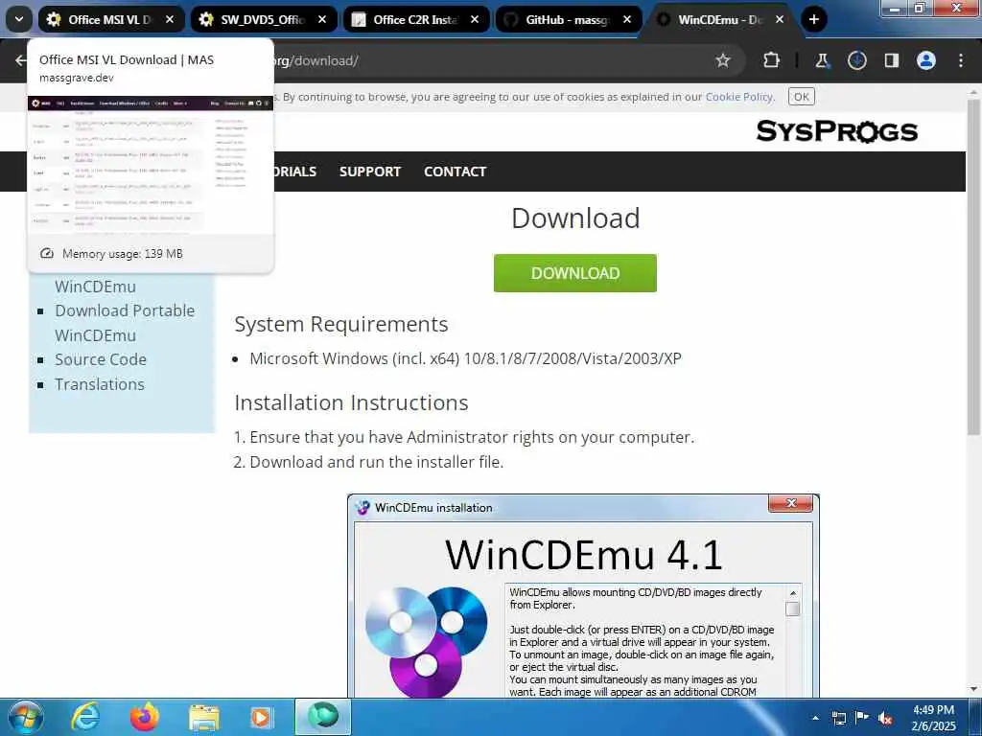This screenshot has height=736, width=982.
Task: Click the Installation Instructions heading
Action: click(351, 402)
